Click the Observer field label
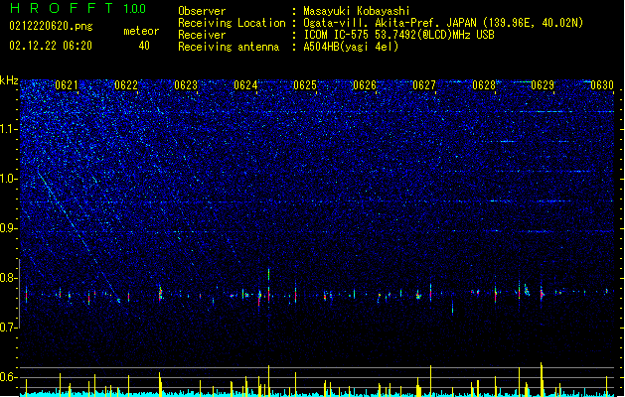Image resolution: width=625 pixels, height=397 pixels. [202, 11]
